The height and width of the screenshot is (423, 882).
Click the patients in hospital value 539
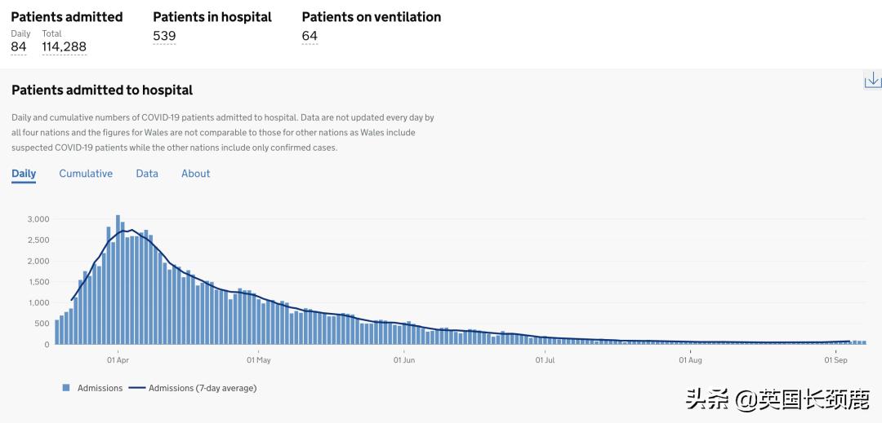(164, 36)
